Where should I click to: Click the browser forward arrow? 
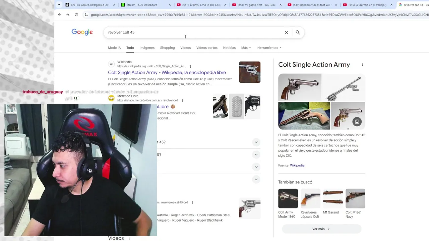point(68,15)
